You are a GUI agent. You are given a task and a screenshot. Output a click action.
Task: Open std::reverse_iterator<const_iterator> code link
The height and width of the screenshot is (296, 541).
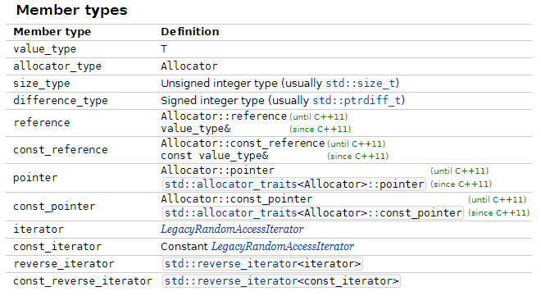[281, 281]
